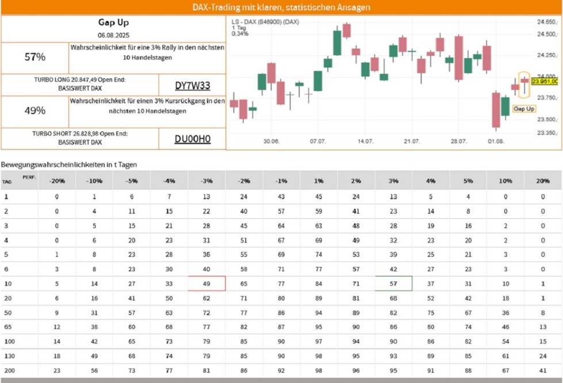Viewport: 563px width, 383px height.
Task: Click the '3% Rally' probability description text
Action: coord(147,52)
